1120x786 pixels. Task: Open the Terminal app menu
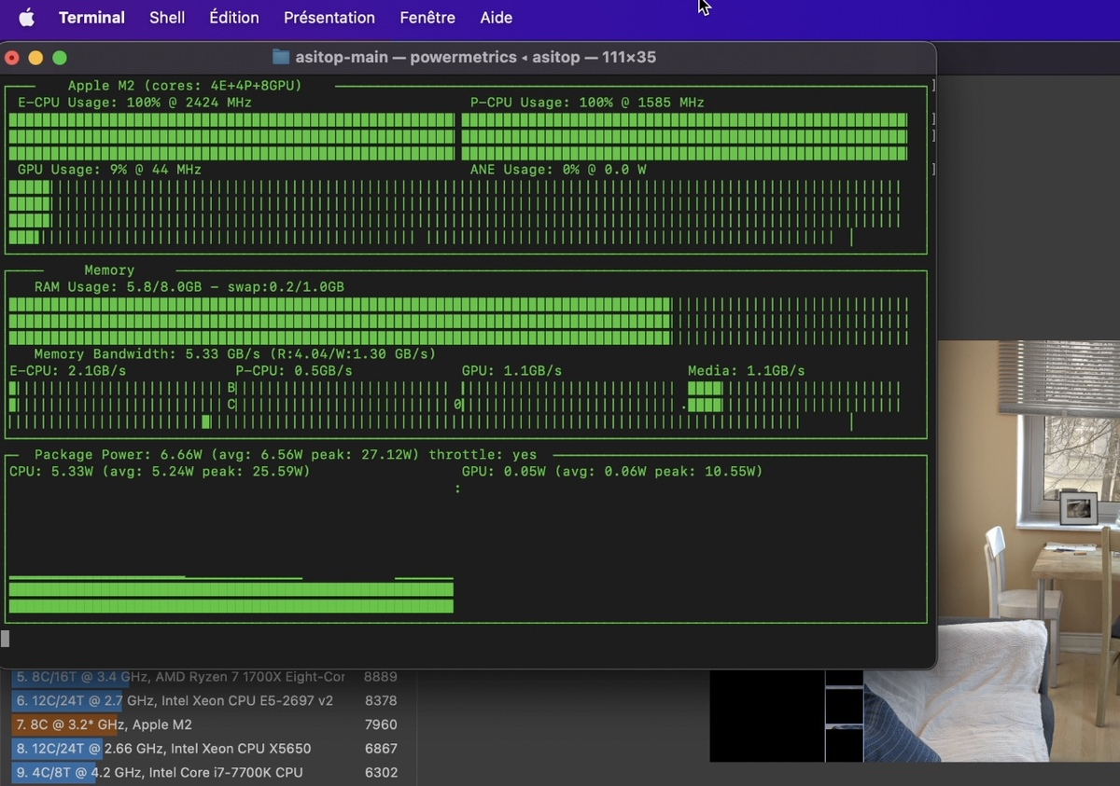pos(91,18)
